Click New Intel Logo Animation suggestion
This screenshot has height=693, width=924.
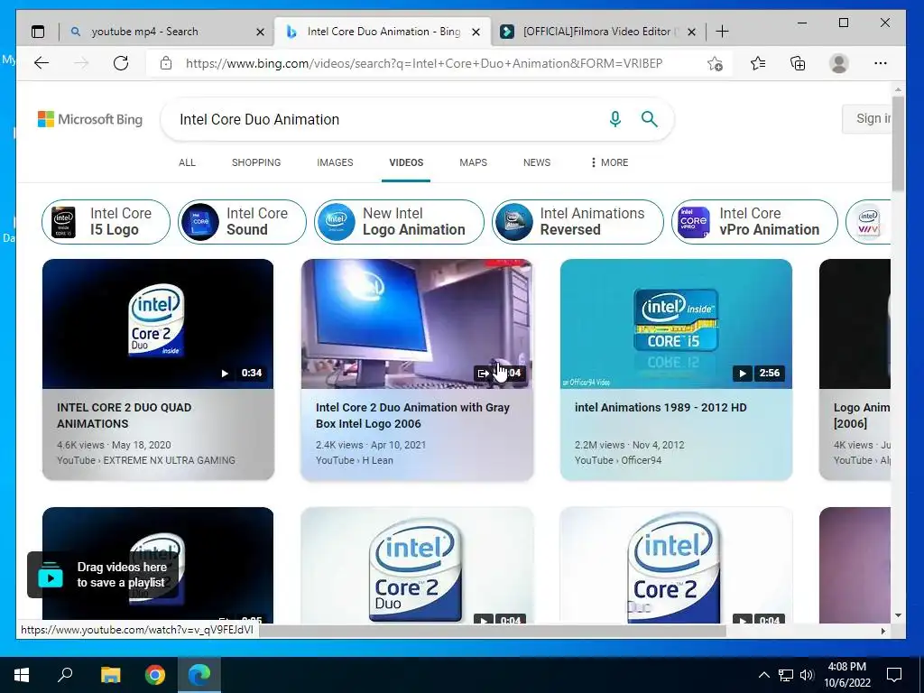tap(399, 222)
